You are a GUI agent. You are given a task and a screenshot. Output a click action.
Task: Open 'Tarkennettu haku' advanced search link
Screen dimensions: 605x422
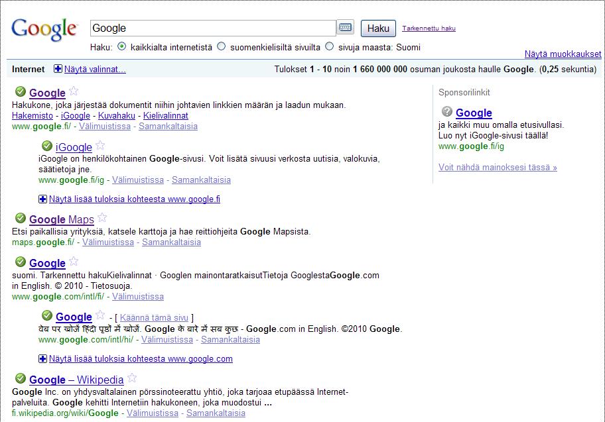(429, 28)
